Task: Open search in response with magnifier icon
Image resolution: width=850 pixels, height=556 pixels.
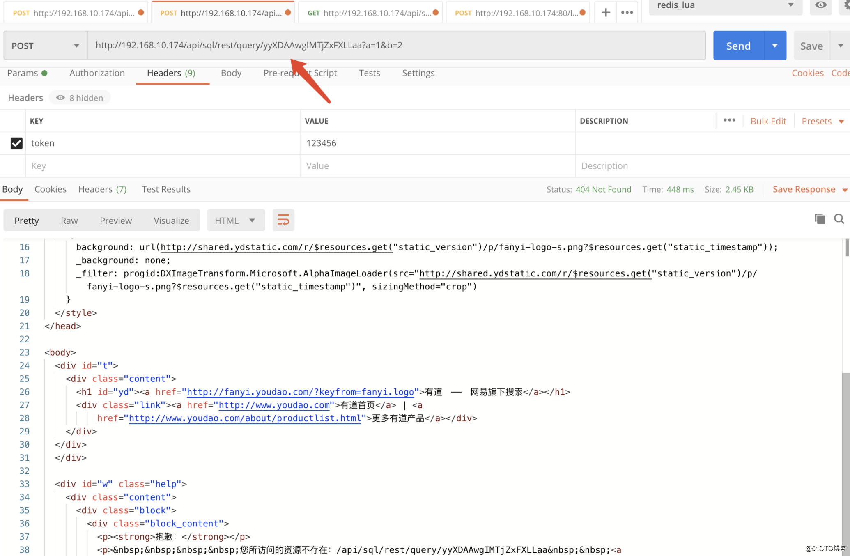Action: [x=839, y=219]
